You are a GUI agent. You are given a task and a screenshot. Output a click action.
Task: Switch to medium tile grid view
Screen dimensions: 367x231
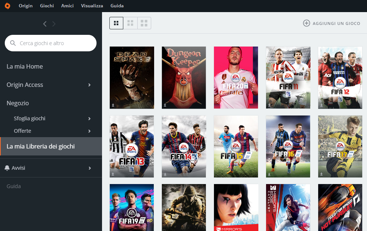click(130, 23)
